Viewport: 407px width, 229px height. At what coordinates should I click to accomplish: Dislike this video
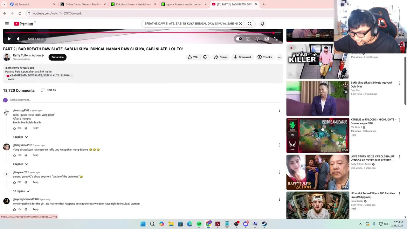tap(205, 57)
